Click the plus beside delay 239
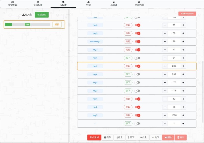Viewport: 204px width, 143px height. coord(183,74)
